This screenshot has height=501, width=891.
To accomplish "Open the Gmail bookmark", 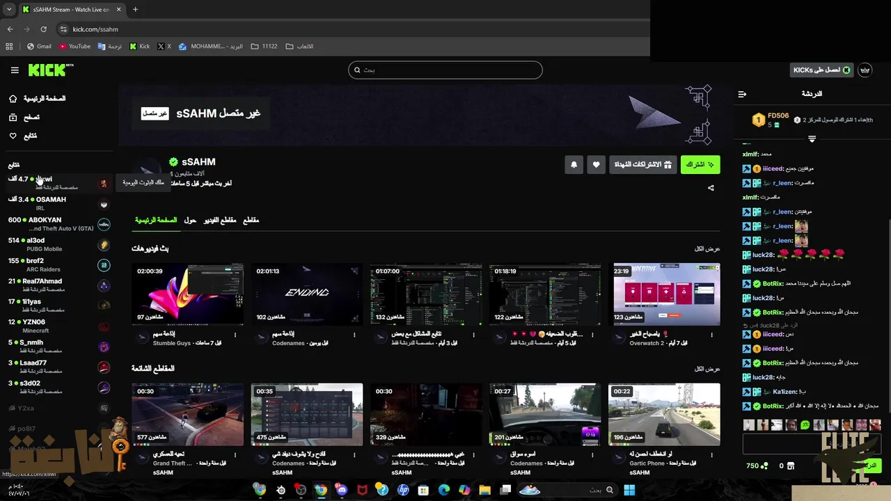I will click(39, 47).
